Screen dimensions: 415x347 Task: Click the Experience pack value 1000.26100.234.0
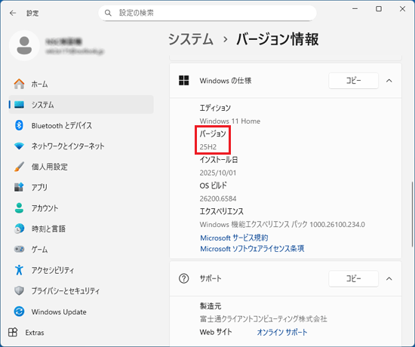coord(337,225)
